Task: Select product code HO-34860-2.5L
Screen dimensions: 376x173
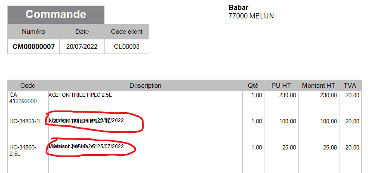Action: pos(23,151)
